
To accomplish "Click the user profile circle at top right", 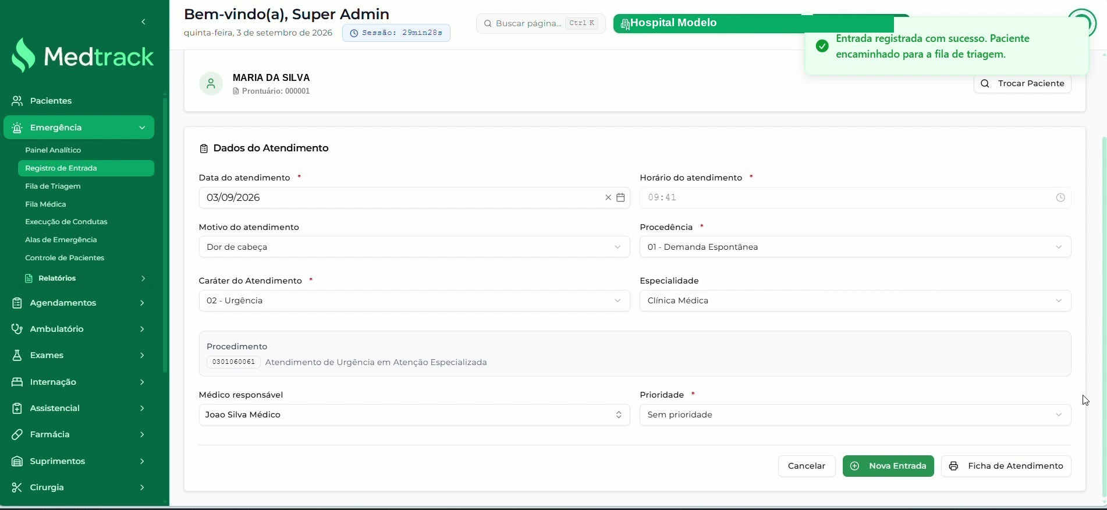I will pos(1082,23).
